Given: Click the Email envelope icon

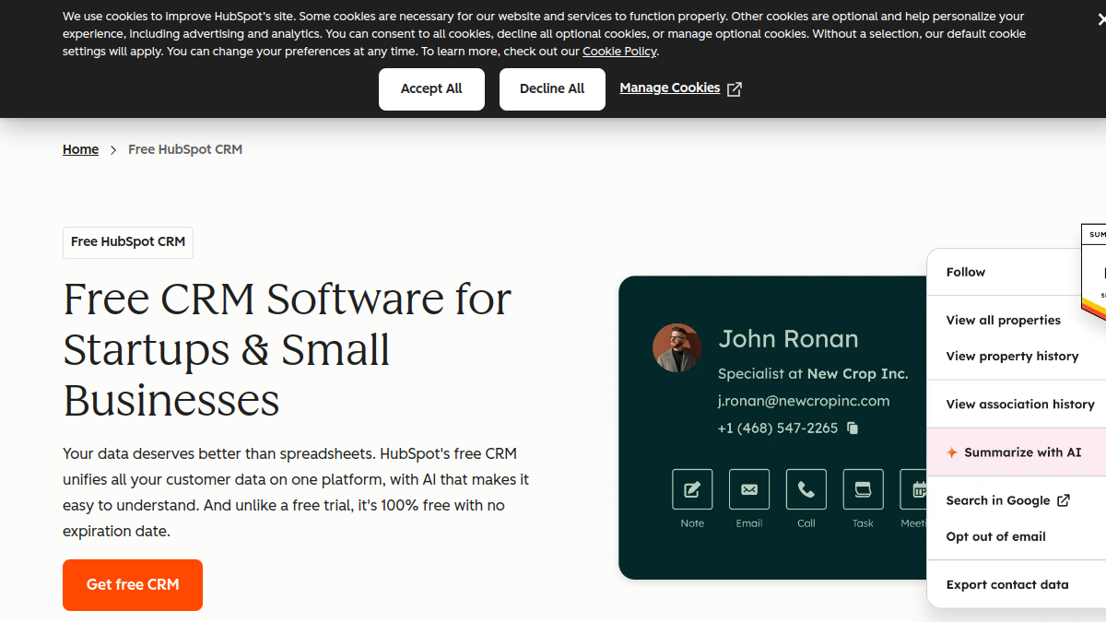Looking at the screenshot, I should click(749, 489).
